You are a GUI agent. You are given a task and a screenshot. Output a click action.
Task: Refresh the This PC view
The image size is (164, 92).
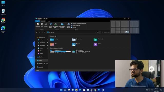(x=98, y=32)
